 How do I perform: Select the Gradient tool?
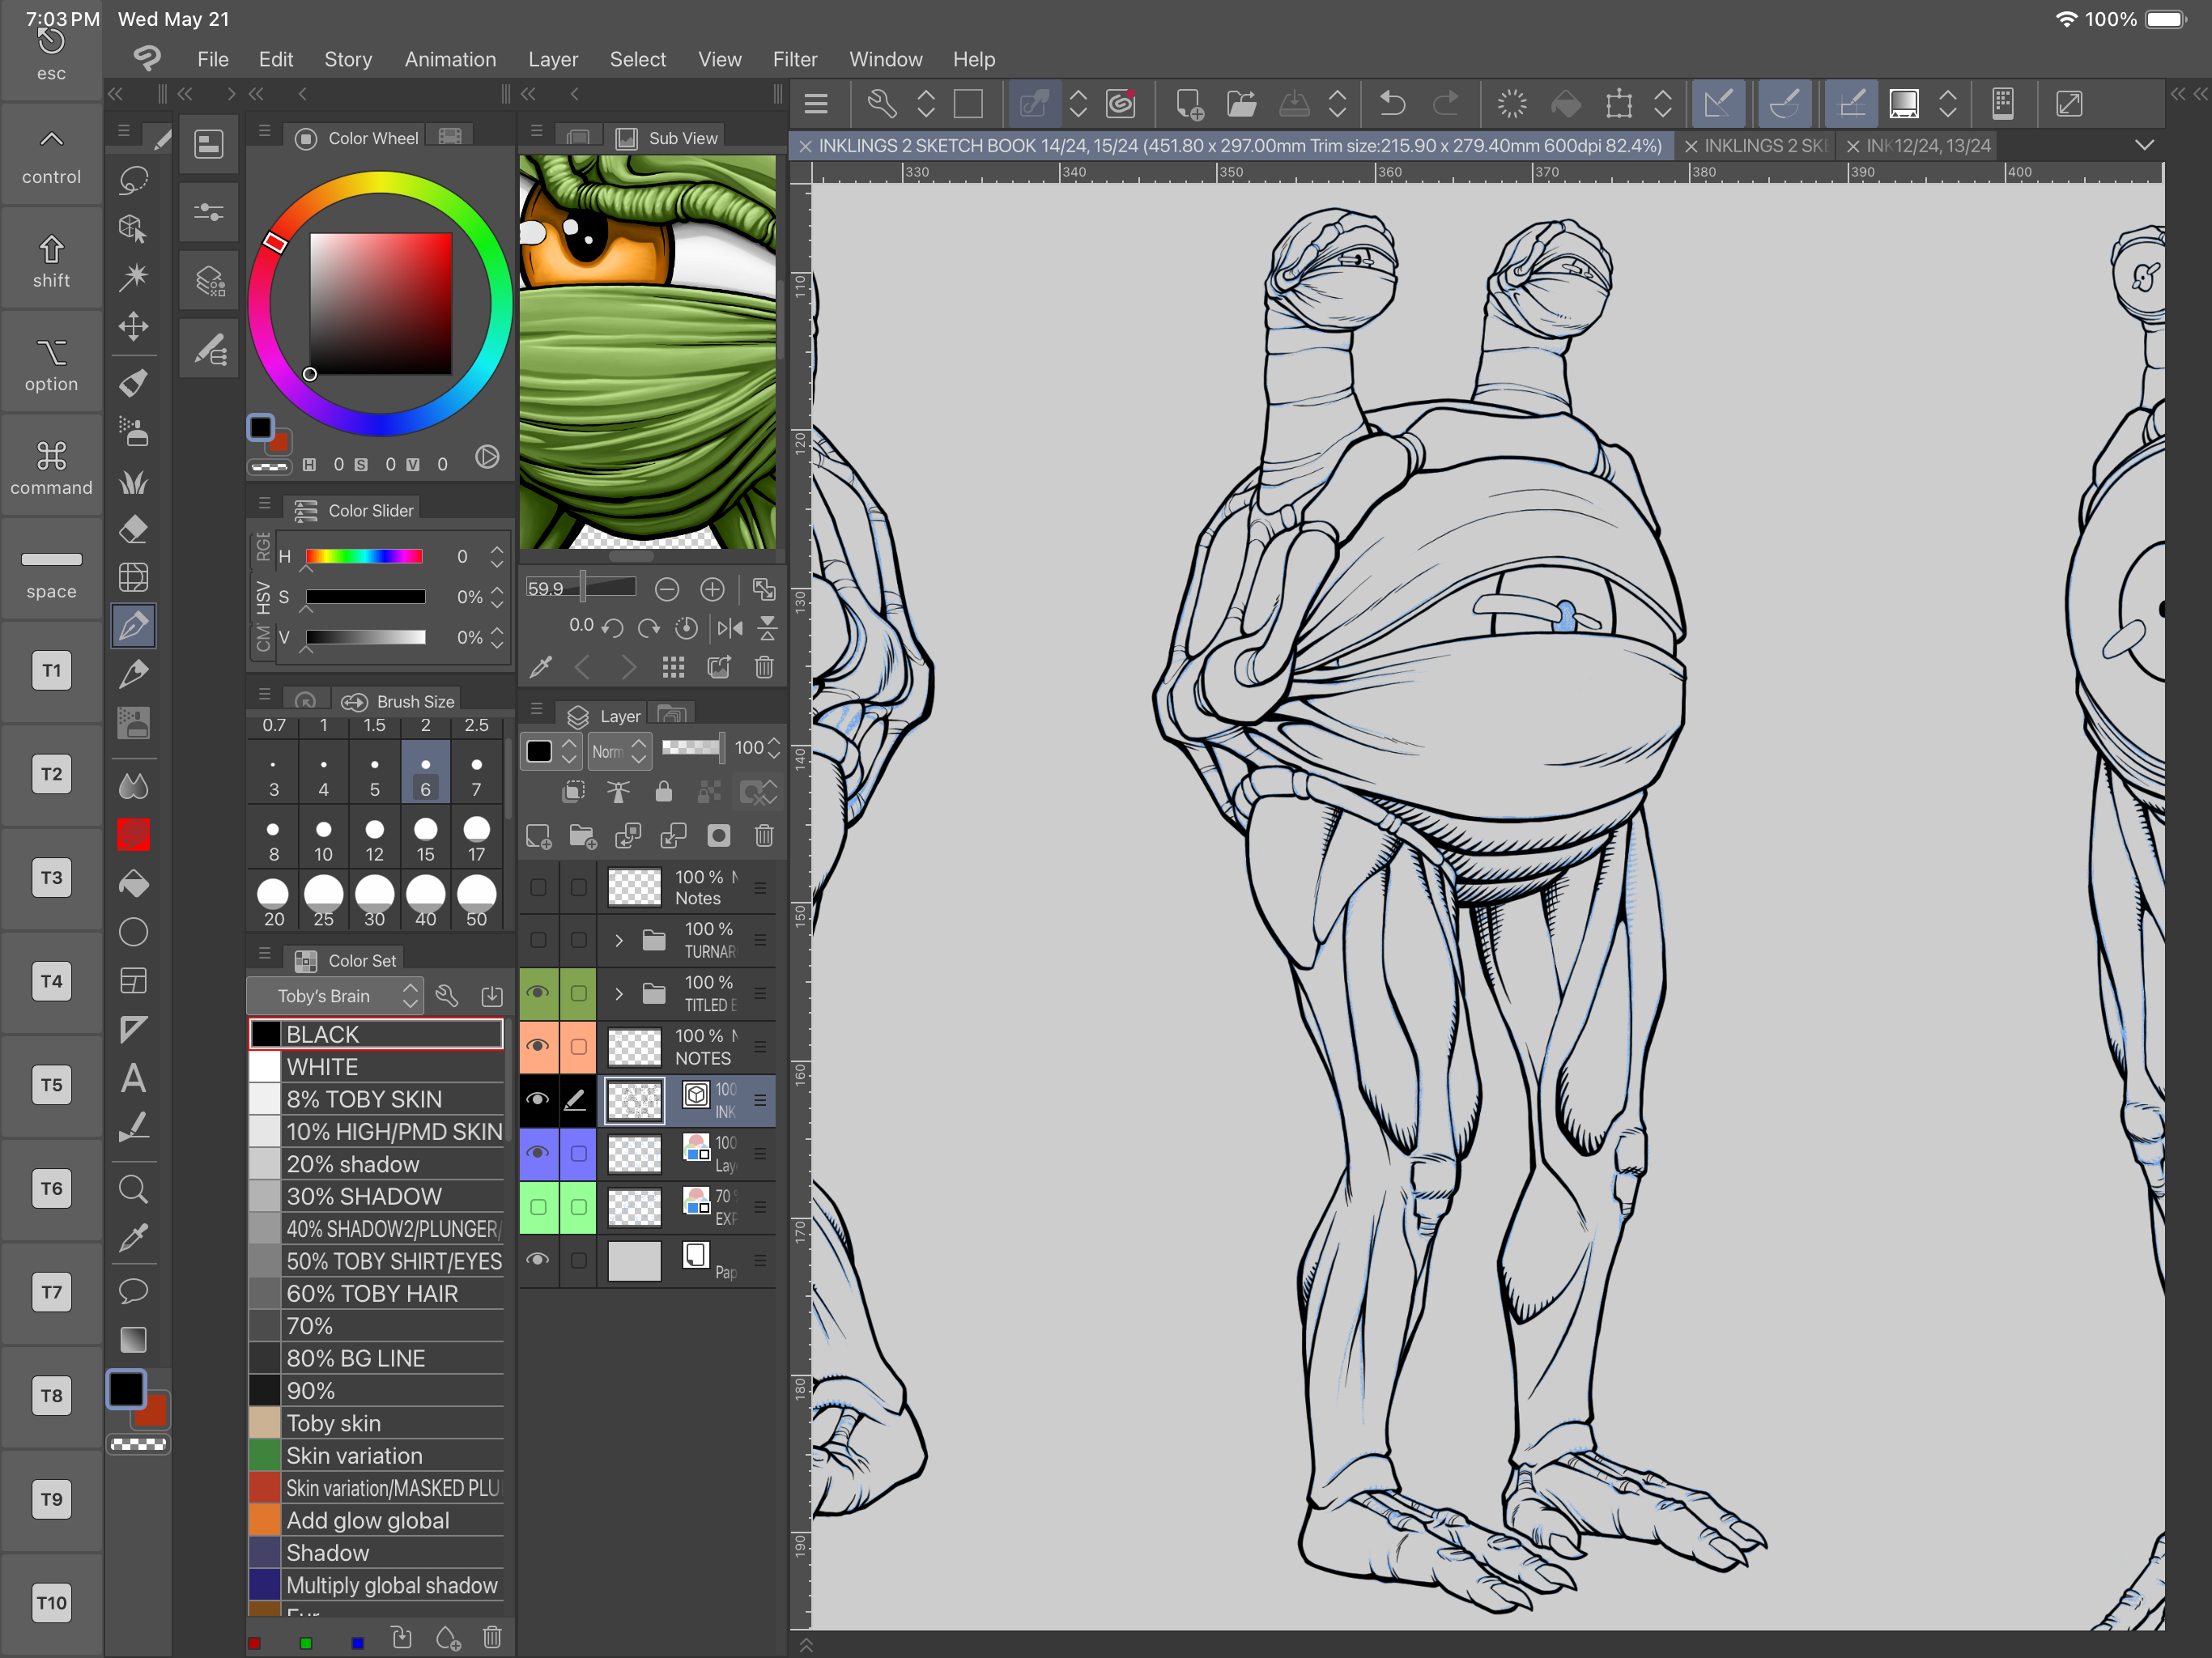coord(133,1339)
